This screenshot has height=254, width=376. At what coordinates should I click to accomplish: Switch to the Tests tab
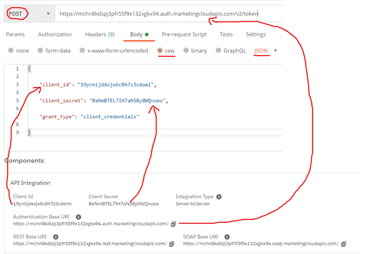(x=226, y=35)
